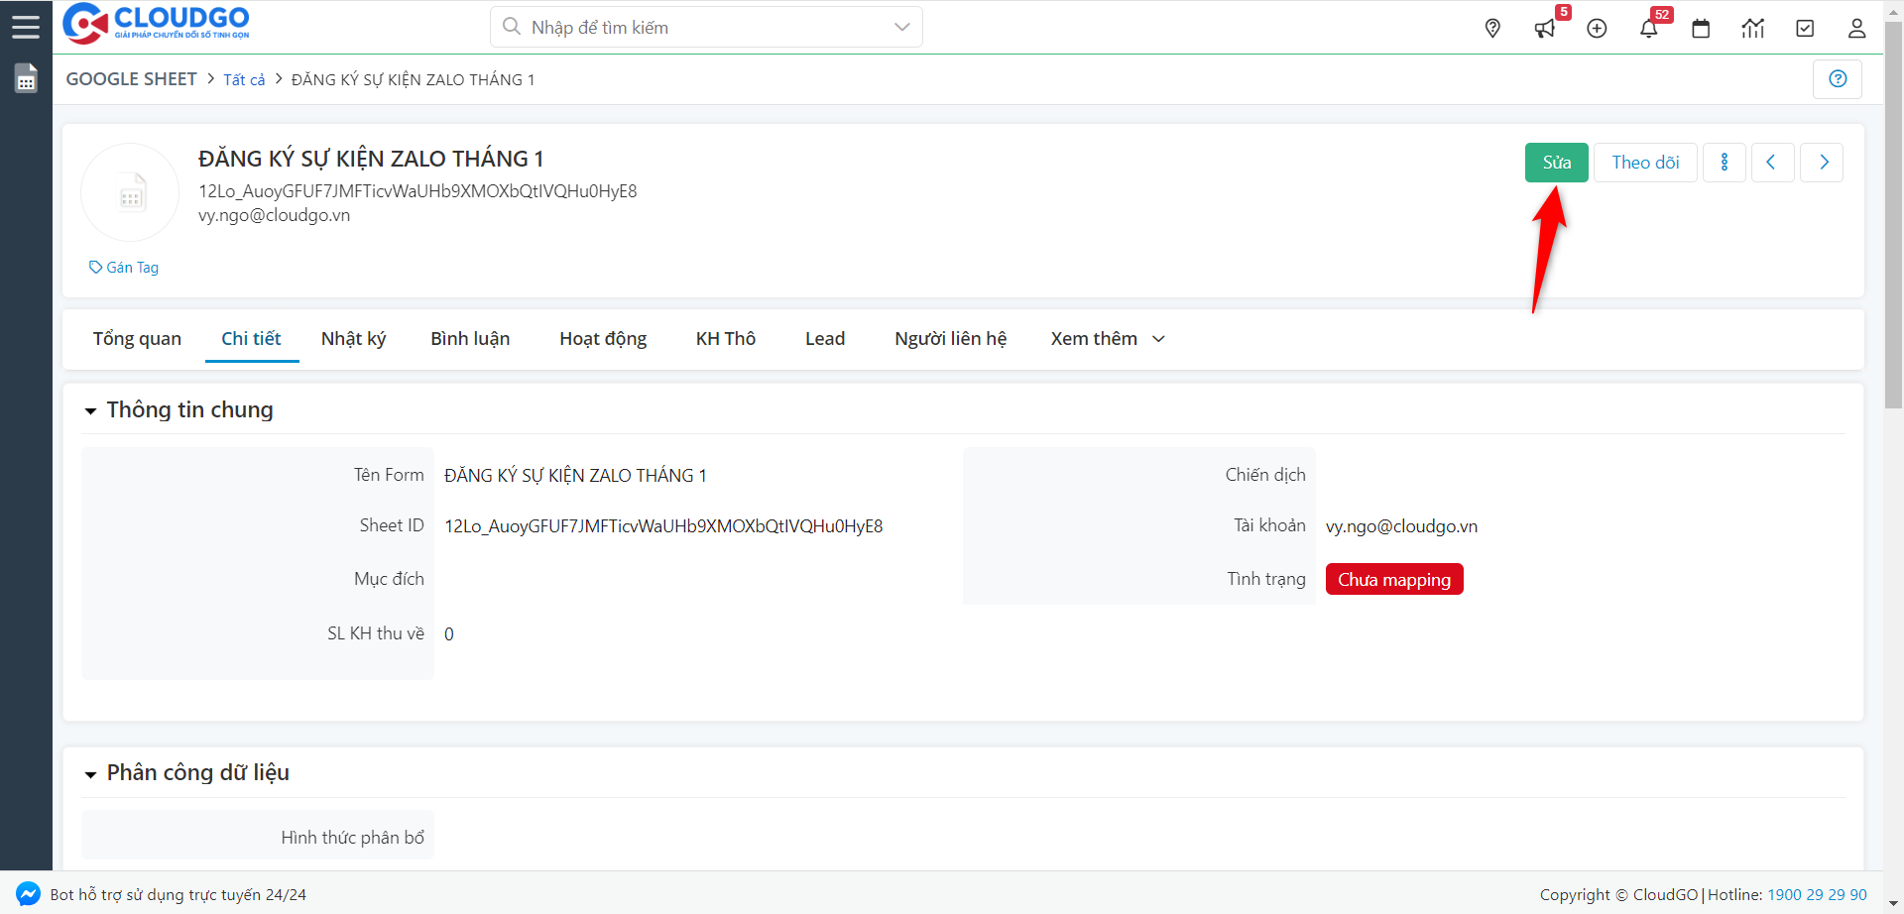Open the notifications bell
The width and height of the screenshot is (1904, 914).
coord(1648,28)
